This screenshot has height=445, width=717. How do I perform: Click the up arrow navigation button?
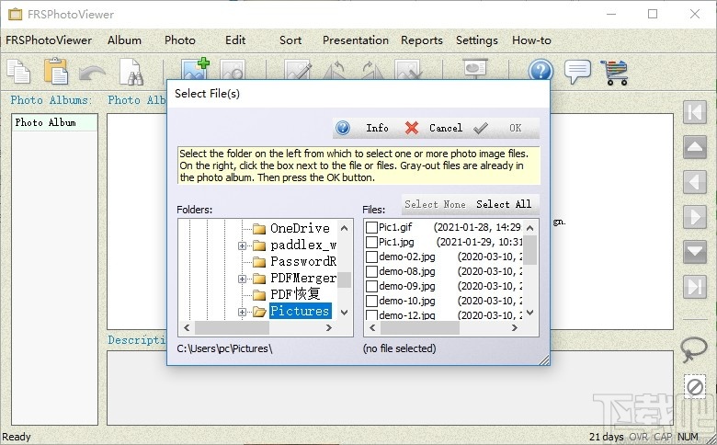click(695, 147)
